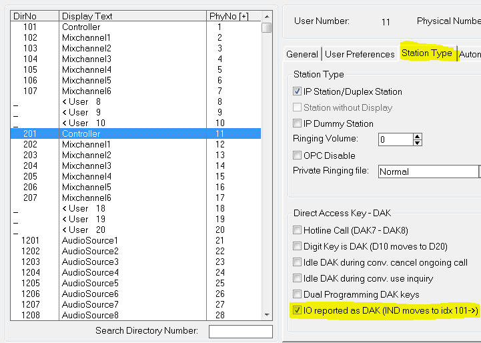The width and height of the screenshot is (481, 343).
Task: Click the directory list scroll-up arrow
Action: point(267,16)
